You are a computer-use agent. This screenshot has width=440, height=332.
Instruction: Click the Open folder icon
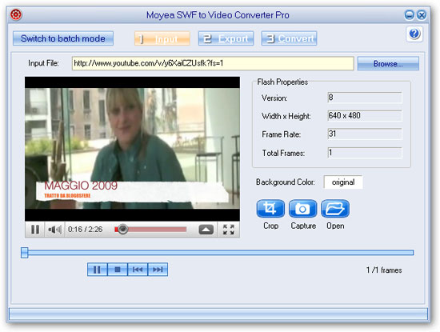[335, 209]
